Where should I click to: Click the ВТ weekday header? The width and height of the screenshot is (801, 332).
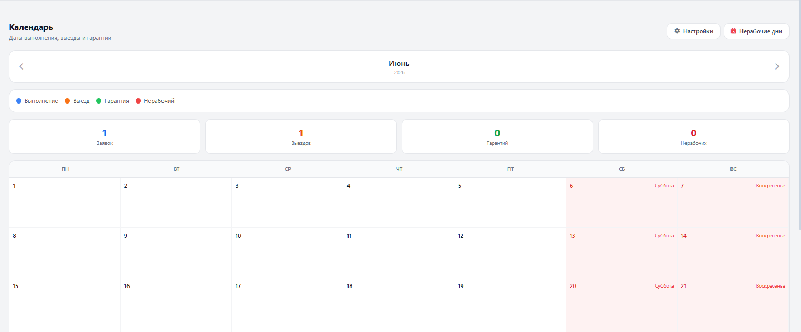point(177,169)
